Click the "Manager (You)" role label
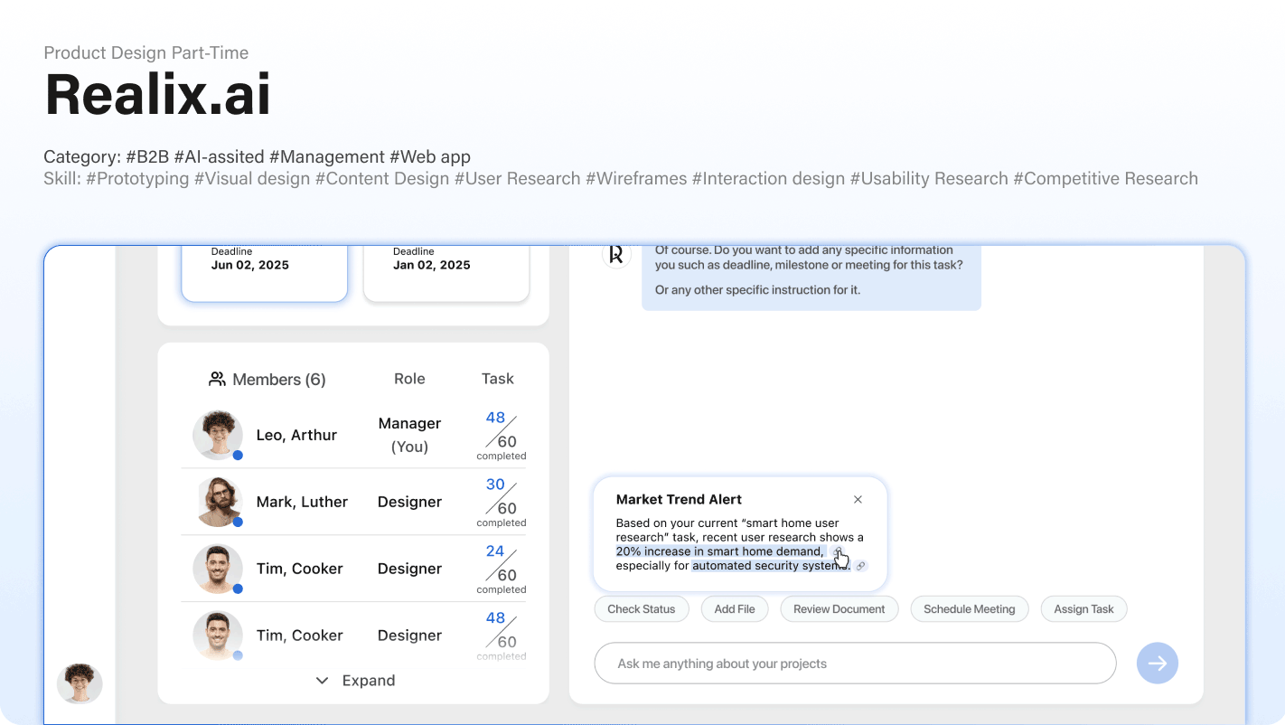Screen dimensions: 1285x725 [409, 435]
